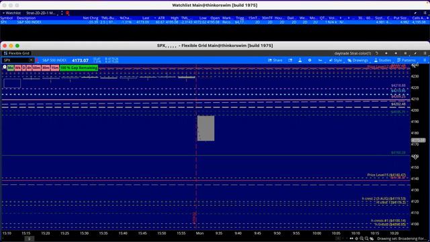This screenshot has height=242, width=430.
Task: Click the Price Level15 ($4140.47) label
Action: click(386, 175)
